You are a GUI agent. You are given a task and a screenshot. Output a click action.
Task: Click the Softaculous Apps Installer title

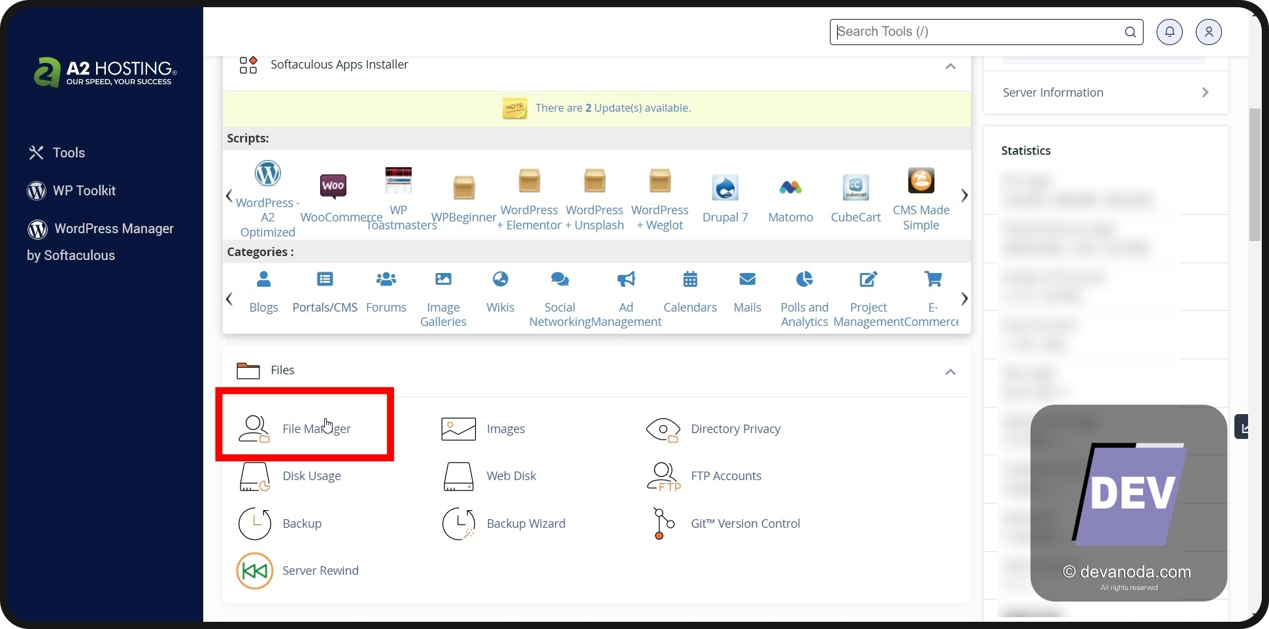[x=339, y=65]
